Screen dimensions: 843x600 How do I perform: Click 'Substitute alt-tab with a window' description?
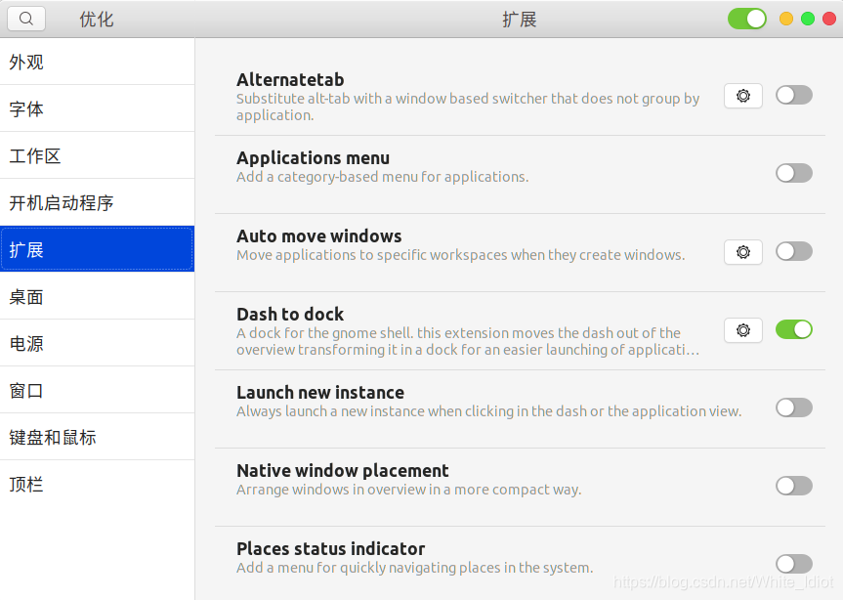[468, 107]
